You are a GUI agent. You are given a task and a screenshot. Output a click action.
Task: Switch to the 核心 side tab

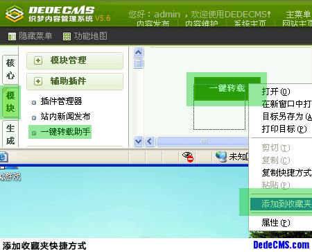click(x=10, y=69)
